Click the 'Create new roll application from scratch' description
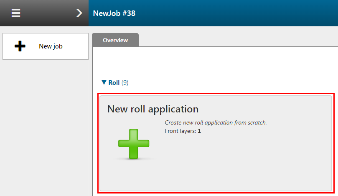Viewport: 338px width, 196px height. tap(216, 122)
